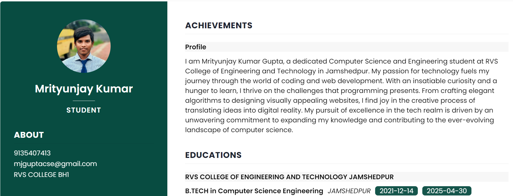Click the name Mrityunjay Kumar heading
The image size is (513, 196).
(x=84, y=89)
